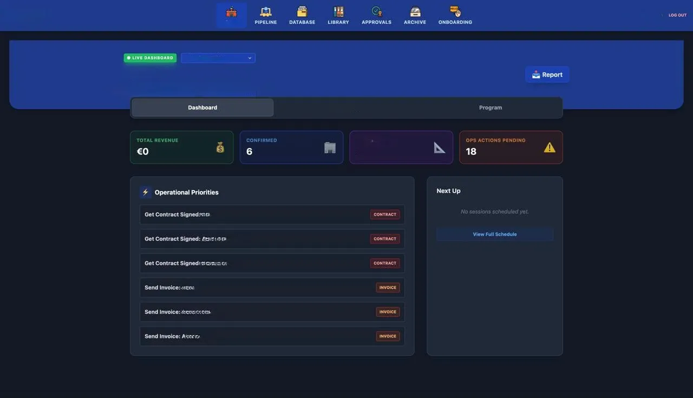Log out of the application

pyautogui.click(x=677, y=15)
